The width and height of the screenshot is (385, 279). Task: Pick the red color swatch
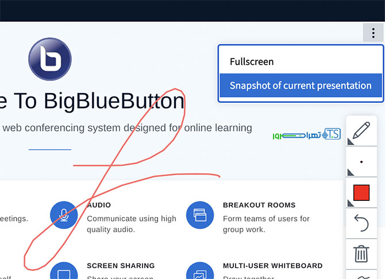[361, 193]
